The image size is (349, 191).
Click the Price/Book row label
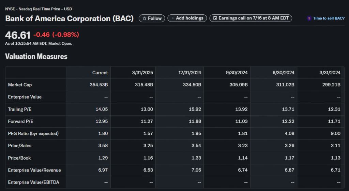coord(19,158)
